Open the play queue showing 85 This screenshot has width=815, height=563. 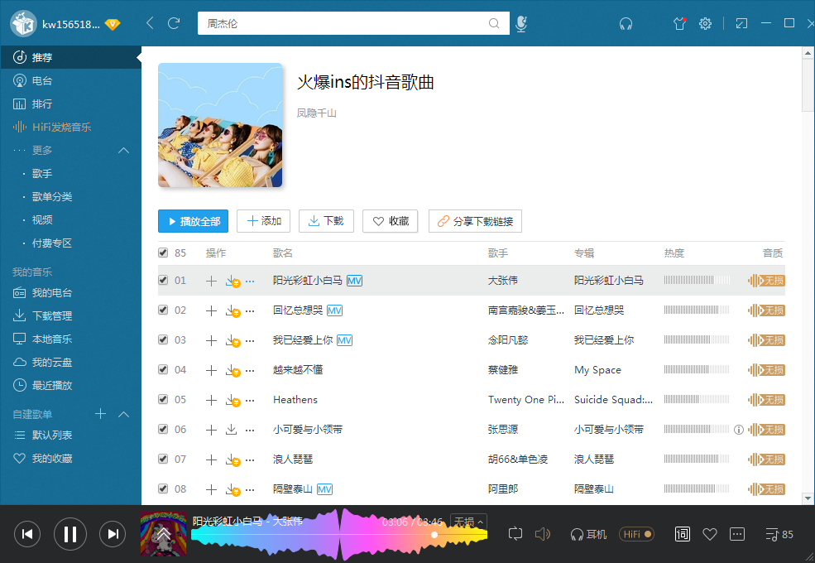(779, 534)
